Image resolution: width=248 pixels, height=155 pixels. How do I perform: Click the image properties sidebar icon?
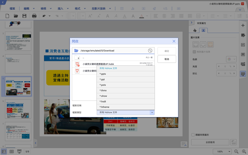pos(243,45)
